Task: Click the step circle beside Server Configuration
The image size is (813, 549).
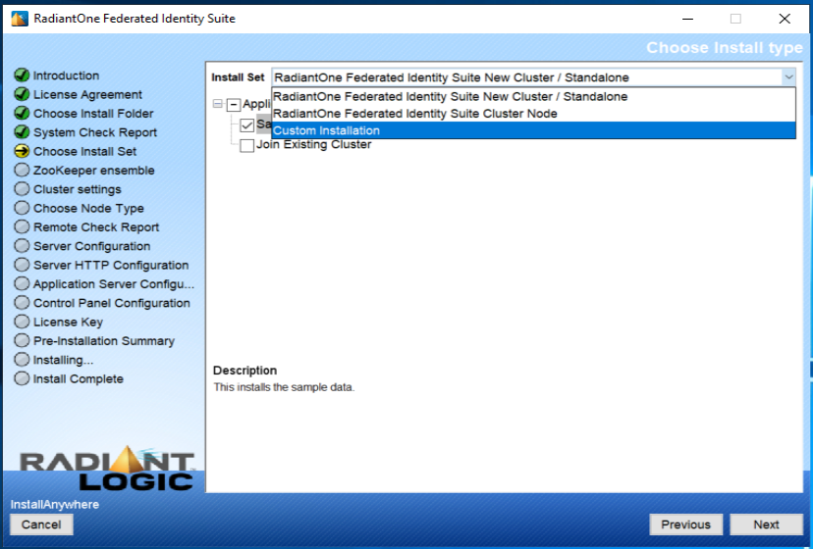Action: point(22,246)
